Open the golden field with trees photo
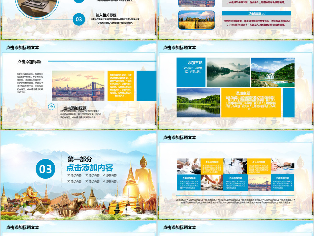The image size is (314, 236). pyautogui.click(x=197, y=20)
